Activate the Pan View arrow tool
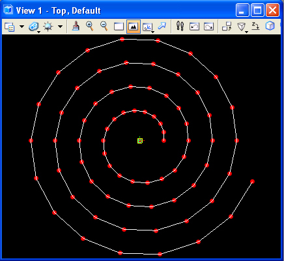 (x=162, y=26)
